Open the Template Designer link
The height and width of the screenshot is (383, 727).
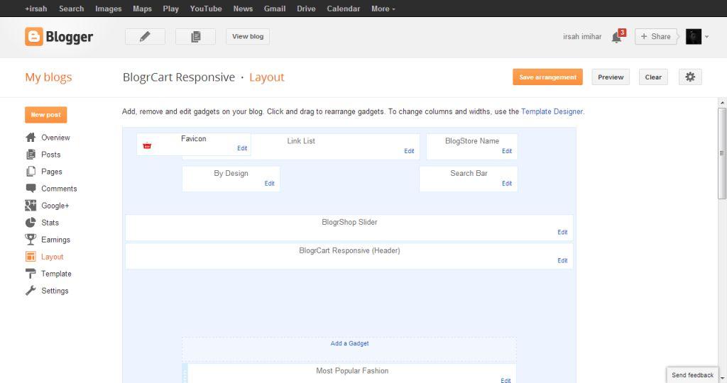tap(552, 111)
